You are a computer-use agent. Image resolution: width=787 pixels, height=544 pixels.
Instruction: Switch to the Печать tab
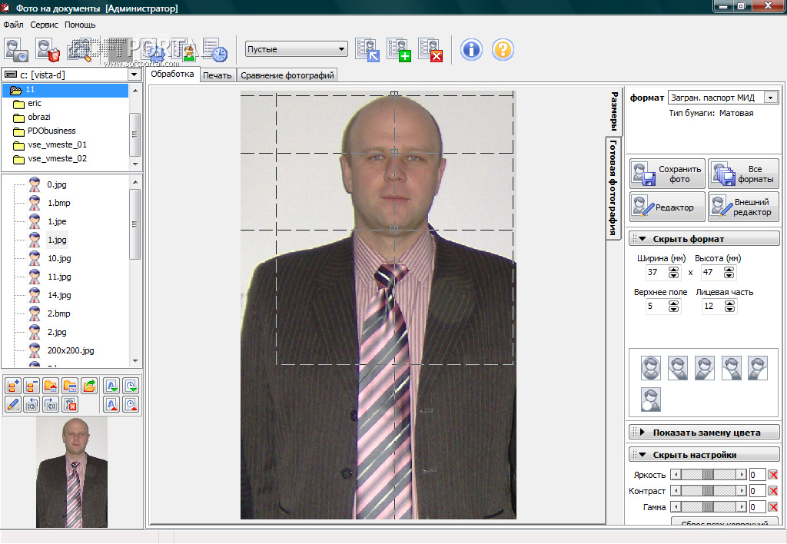[217, 75]
